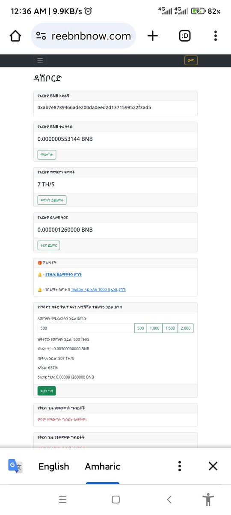
Task: Click the daily profit 0.000001260000 BNB
Action: click(x=65, y=230)
